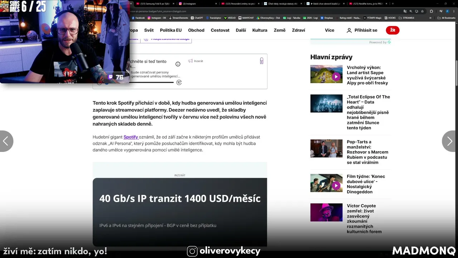Open the YT2MP3 Magic bookmark
The height and width of the screenshot is (258, 458).
[x=372, y=18]
